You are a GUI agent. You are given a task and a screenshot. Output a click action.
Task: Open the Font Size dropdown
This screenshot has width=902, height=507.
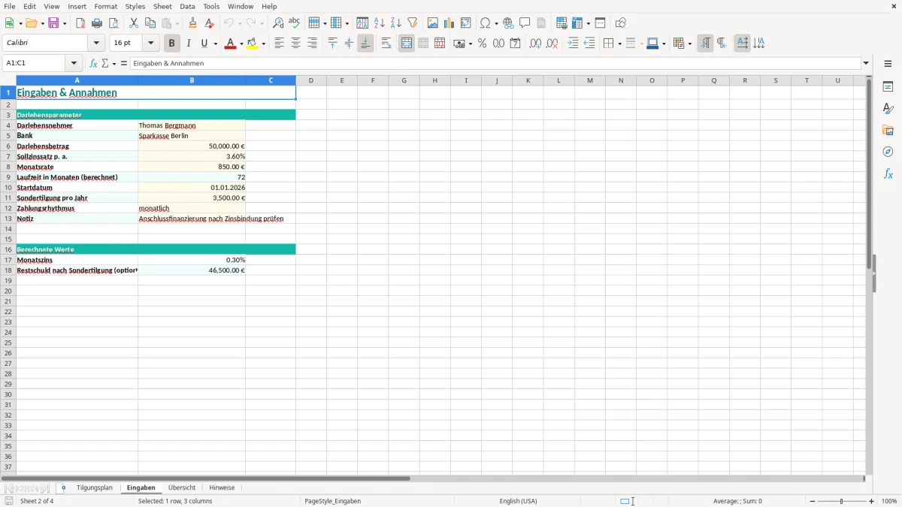click(150, 44)
